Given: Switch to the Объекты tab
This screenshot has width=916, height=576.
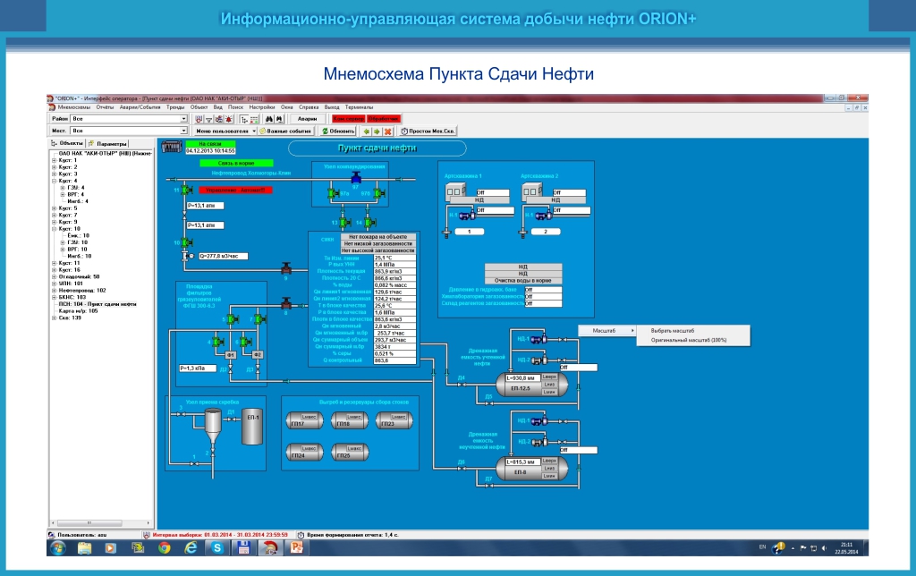Looking at the screenshot, I should [x=67, y=143].
